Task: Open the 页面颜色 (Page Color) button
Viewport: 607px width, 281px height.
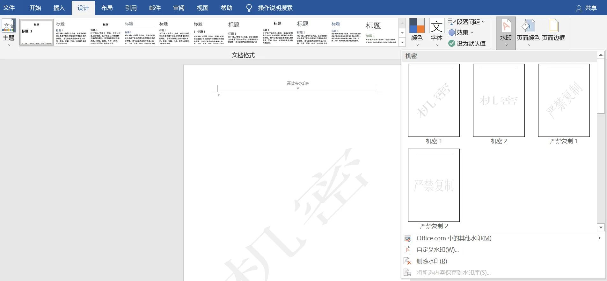Action: click(528, 33)
